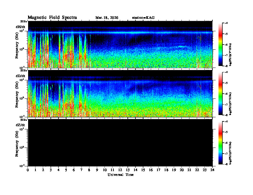
Task: Click the log PSD label beside dD/dt color bar
Action: tap(230, 104)
